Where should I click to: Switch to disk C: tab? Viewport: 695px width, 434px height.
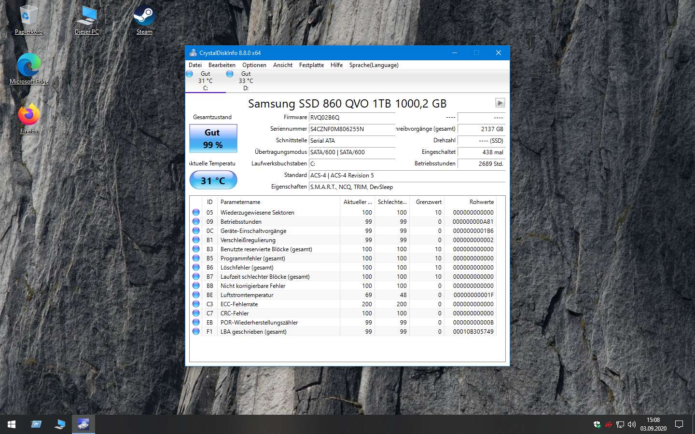[x=206, y=81]
